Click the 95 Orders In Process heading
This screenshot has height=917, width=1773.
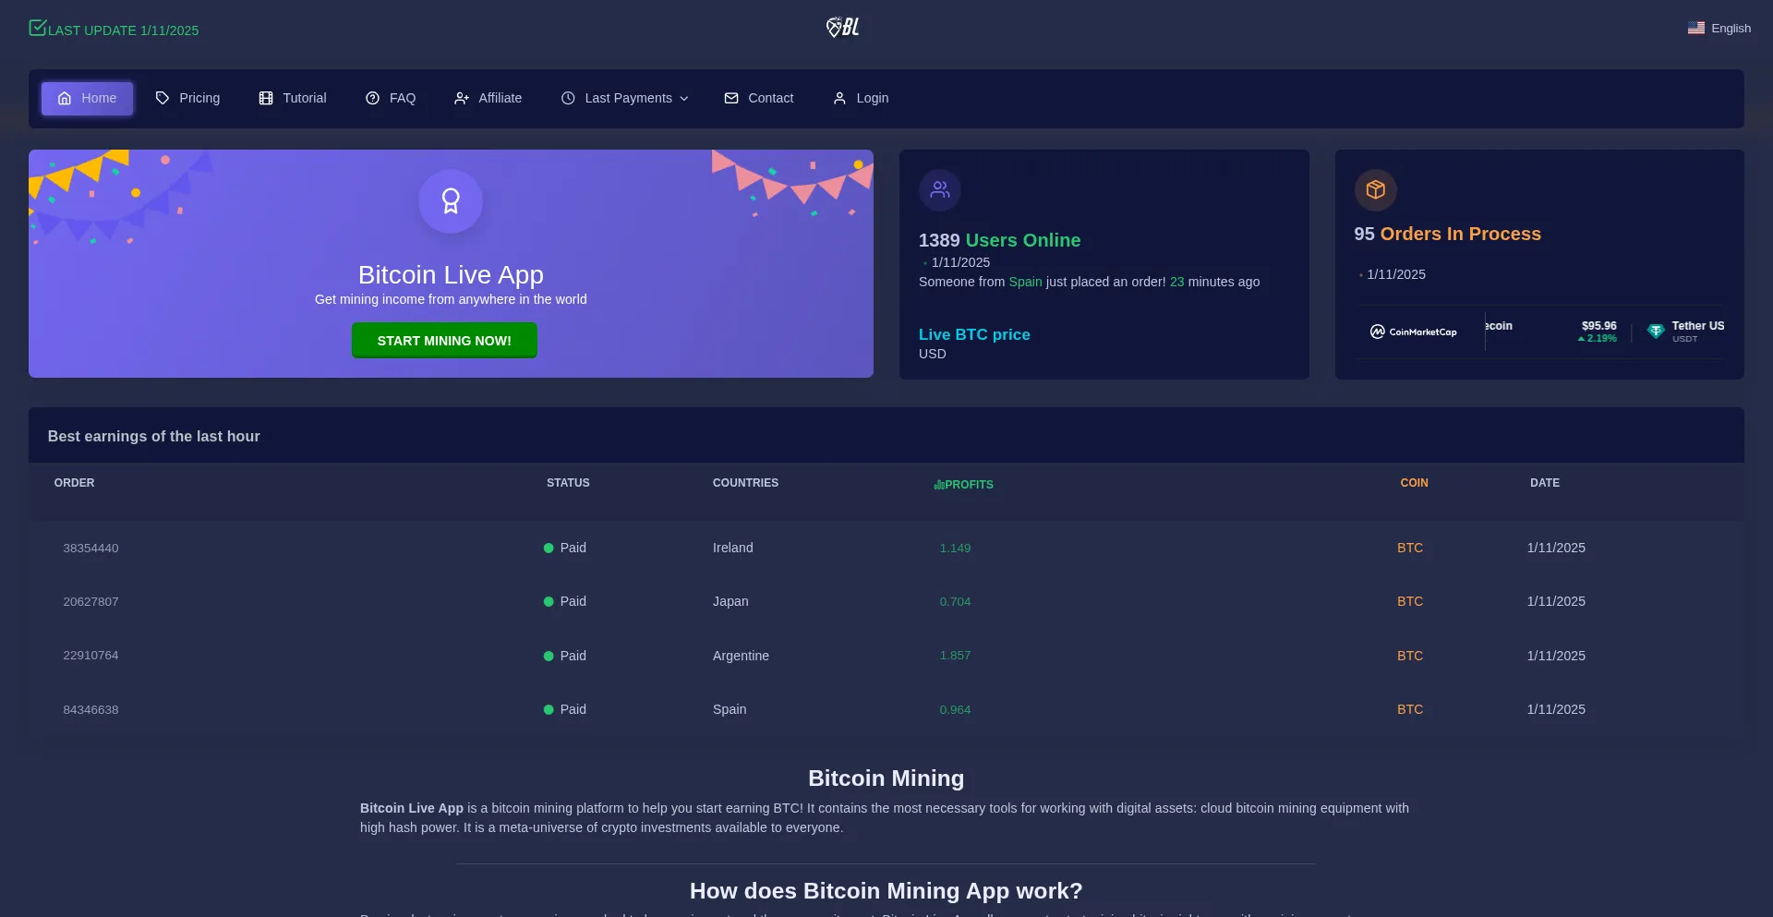pyautogui.click(x=1447, y=234)
